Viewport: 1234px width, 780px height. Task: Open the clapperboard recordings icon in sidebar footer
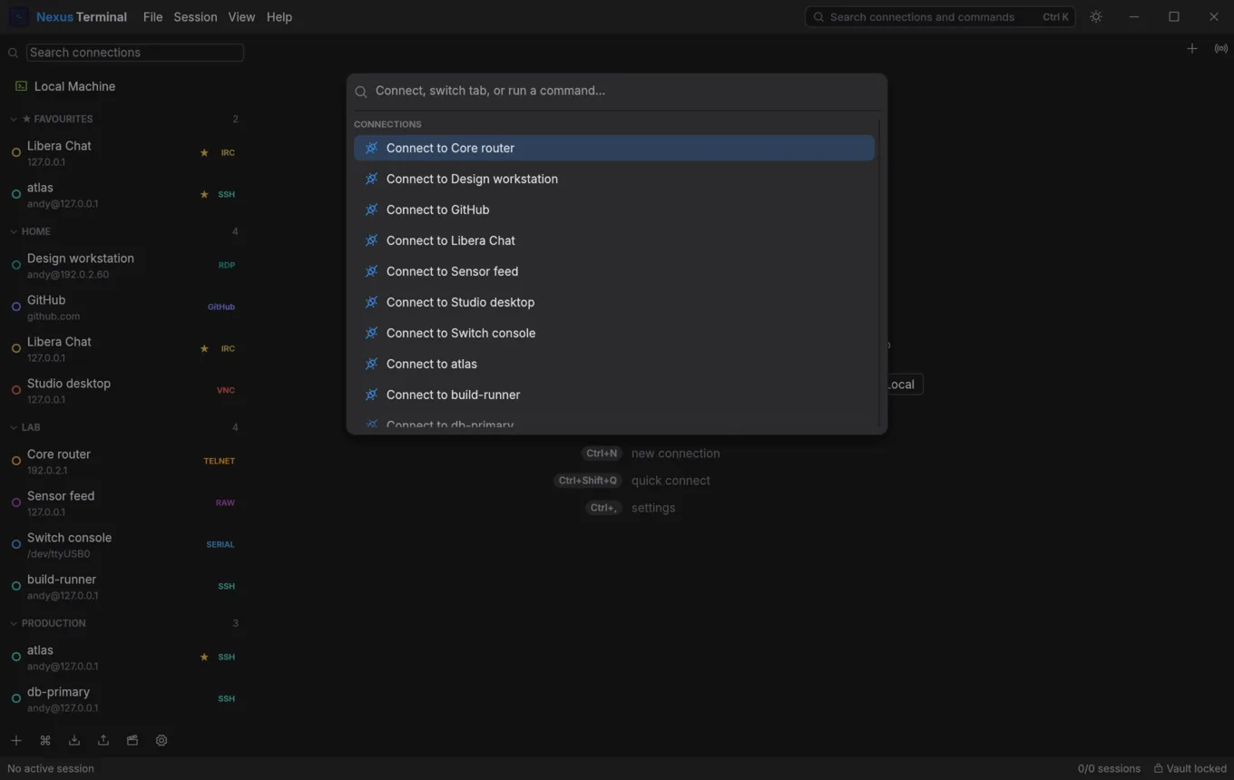[132, 740]
